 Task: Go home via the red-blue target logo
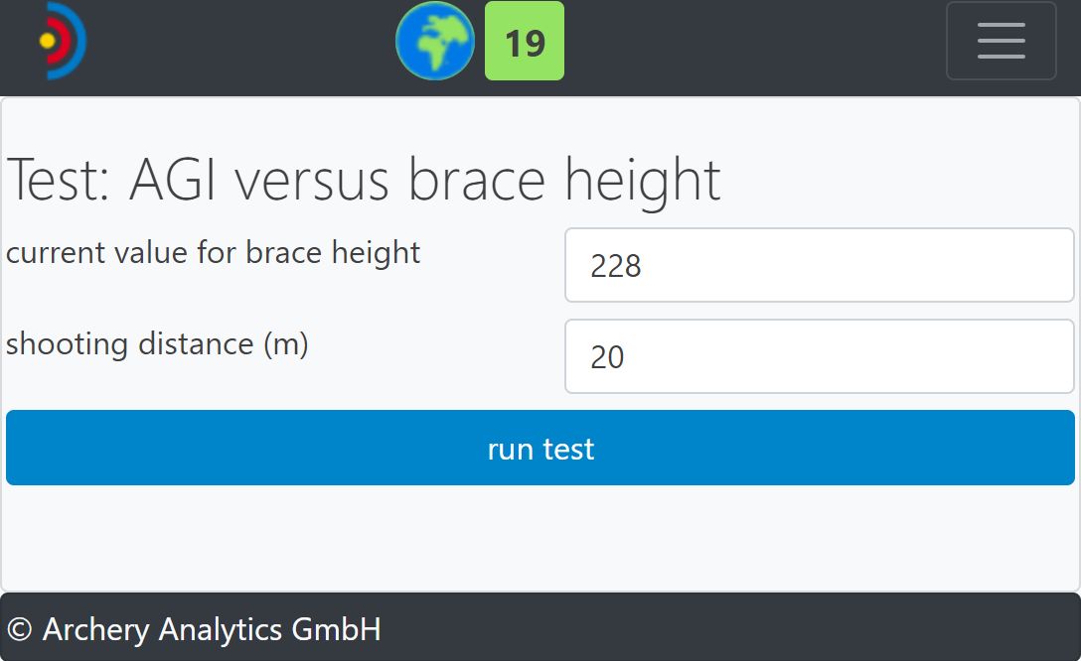pyautogui.click(x=62, y=41)
